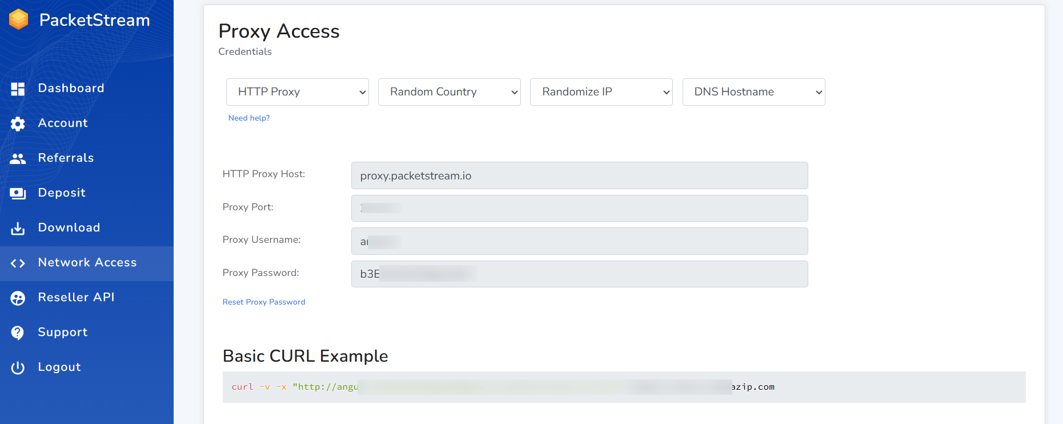Click the Proxy Port field

[580, 208]
